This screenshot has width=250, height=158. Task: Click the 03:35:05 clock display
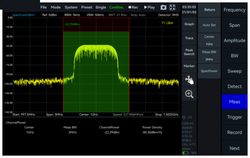[189, 7]
